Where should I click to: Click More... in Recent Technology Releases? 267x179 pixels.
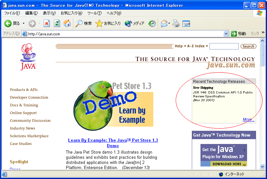coord(249,120)
